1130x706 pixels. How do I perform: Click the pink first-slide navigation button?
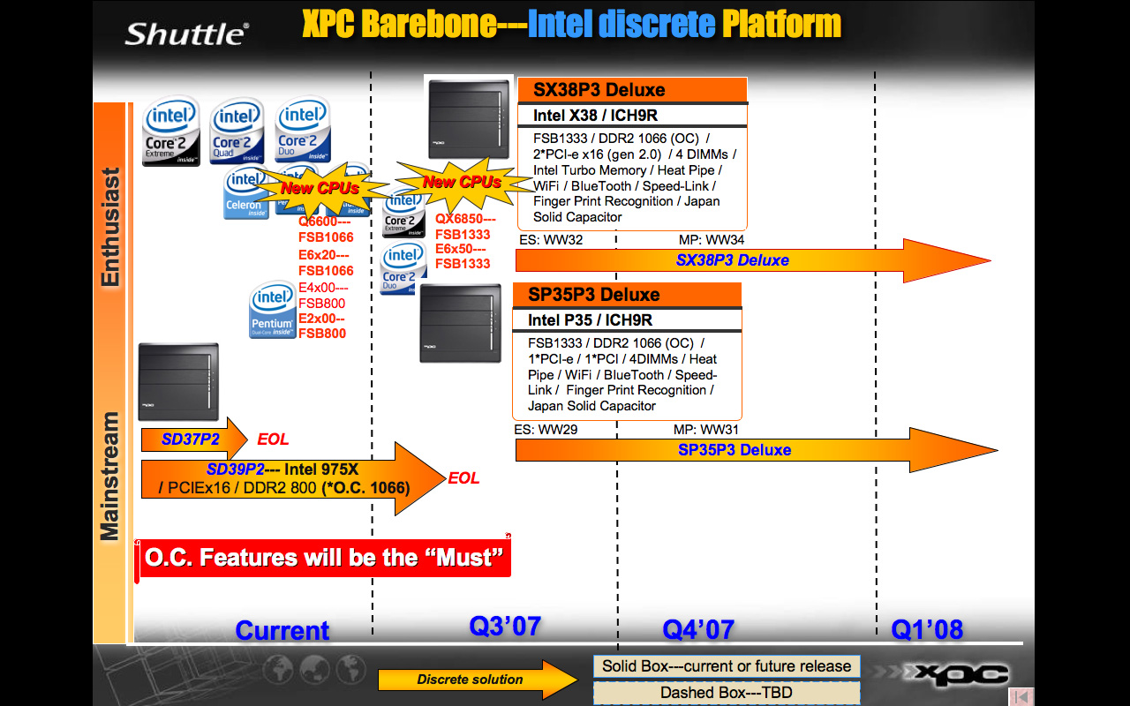coord(1021,696)
